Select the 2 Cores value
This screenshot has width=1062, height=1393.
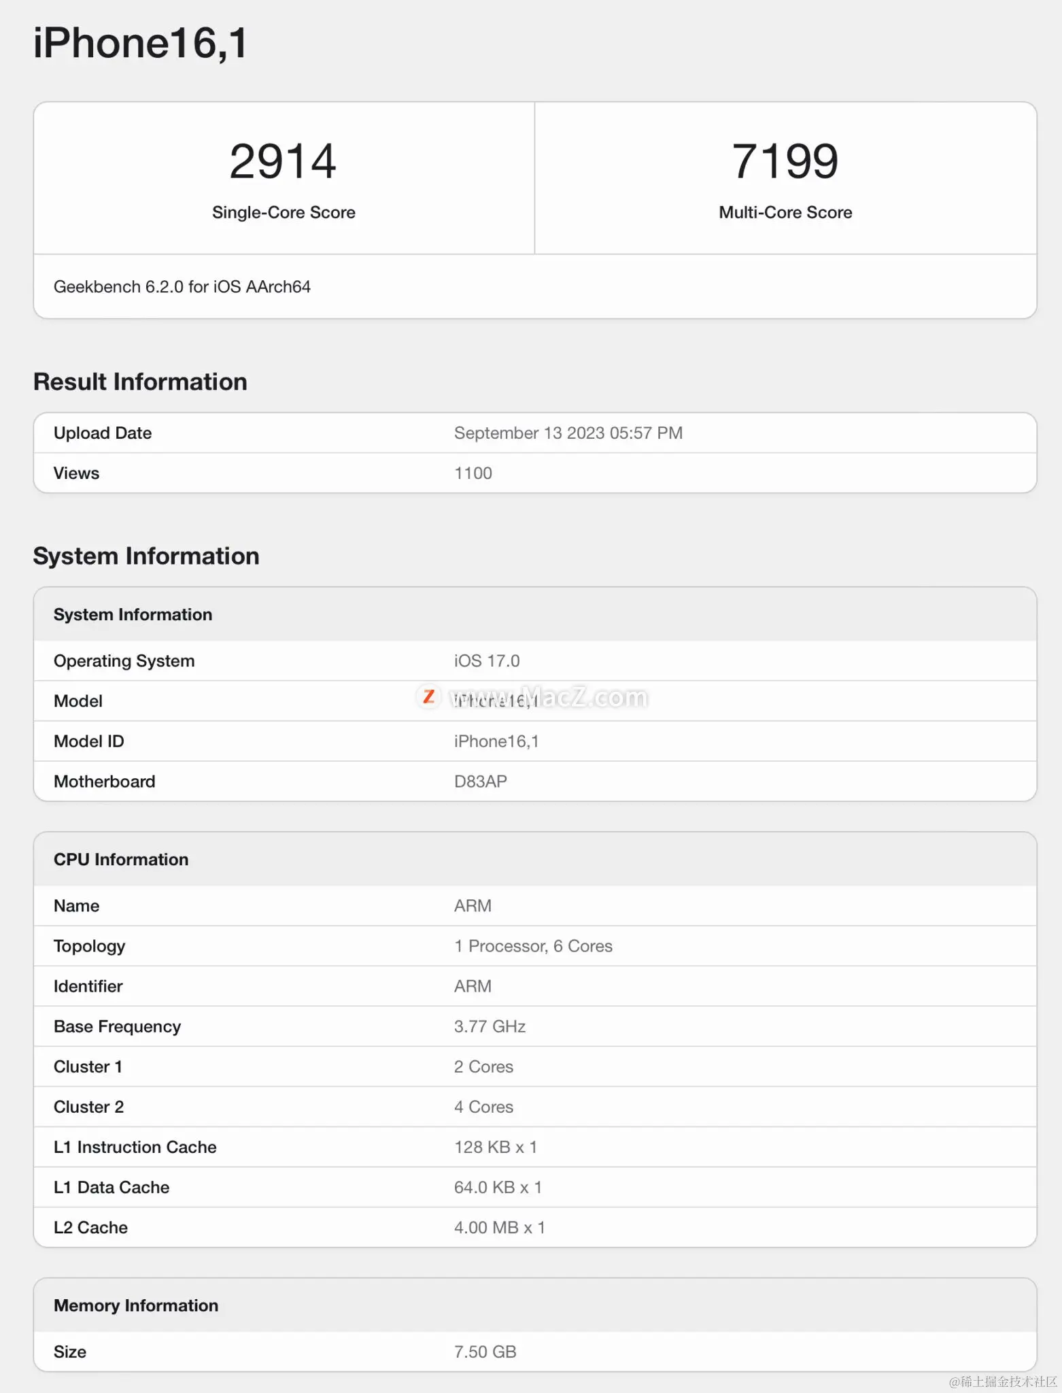coord(483,1067)
